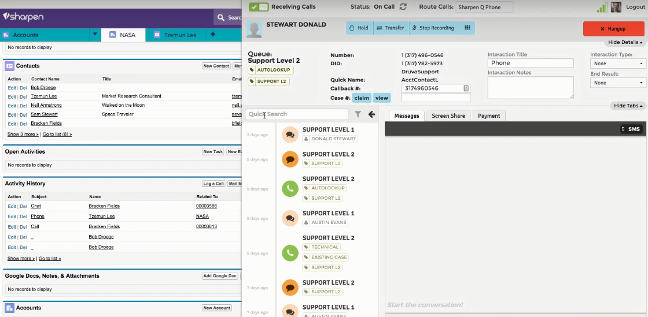
Task: Click the search magnifier icon in header
Action: 221,18
